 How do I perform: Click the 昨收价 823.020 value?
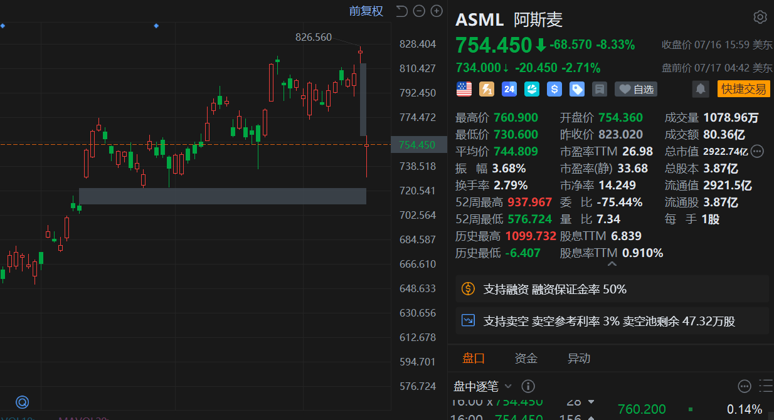(621, 134)
